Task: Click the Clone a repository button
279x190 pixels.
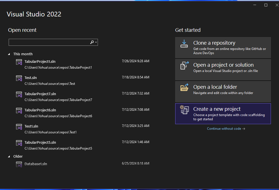Action: (223, 47)
